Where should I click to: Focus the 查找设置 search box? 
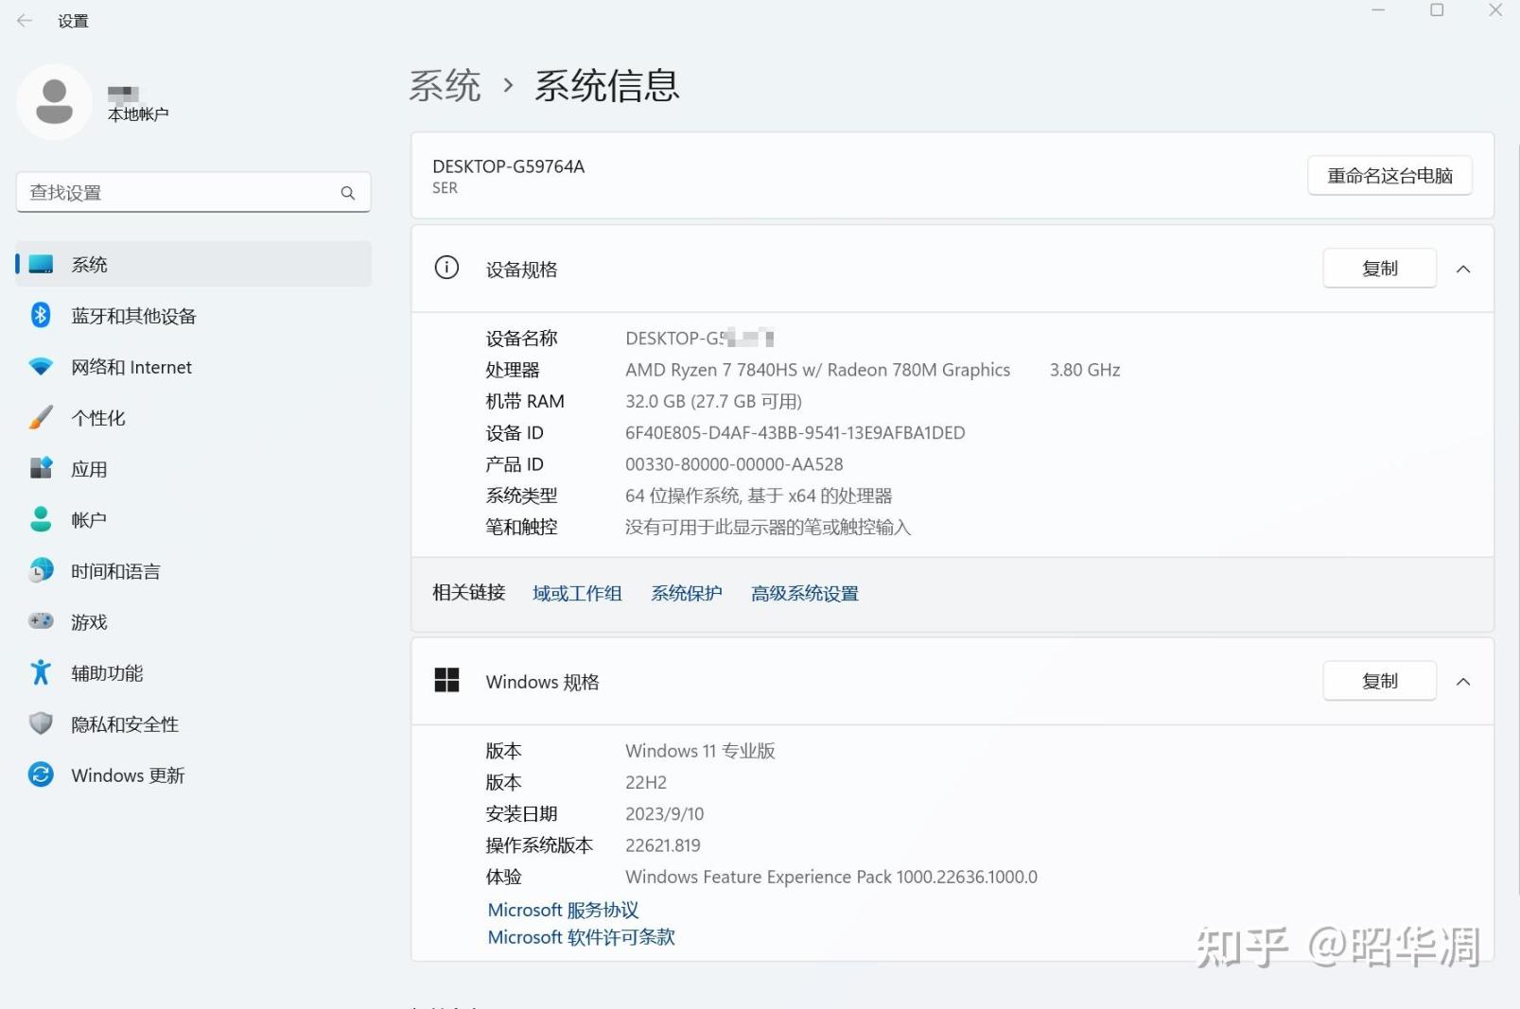[193, 193]
